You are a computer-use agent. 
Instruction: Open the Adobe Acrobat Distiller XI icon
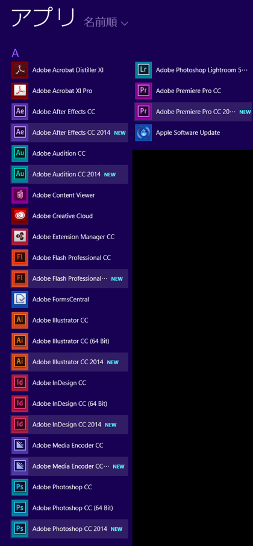click(x=20, y=70)
